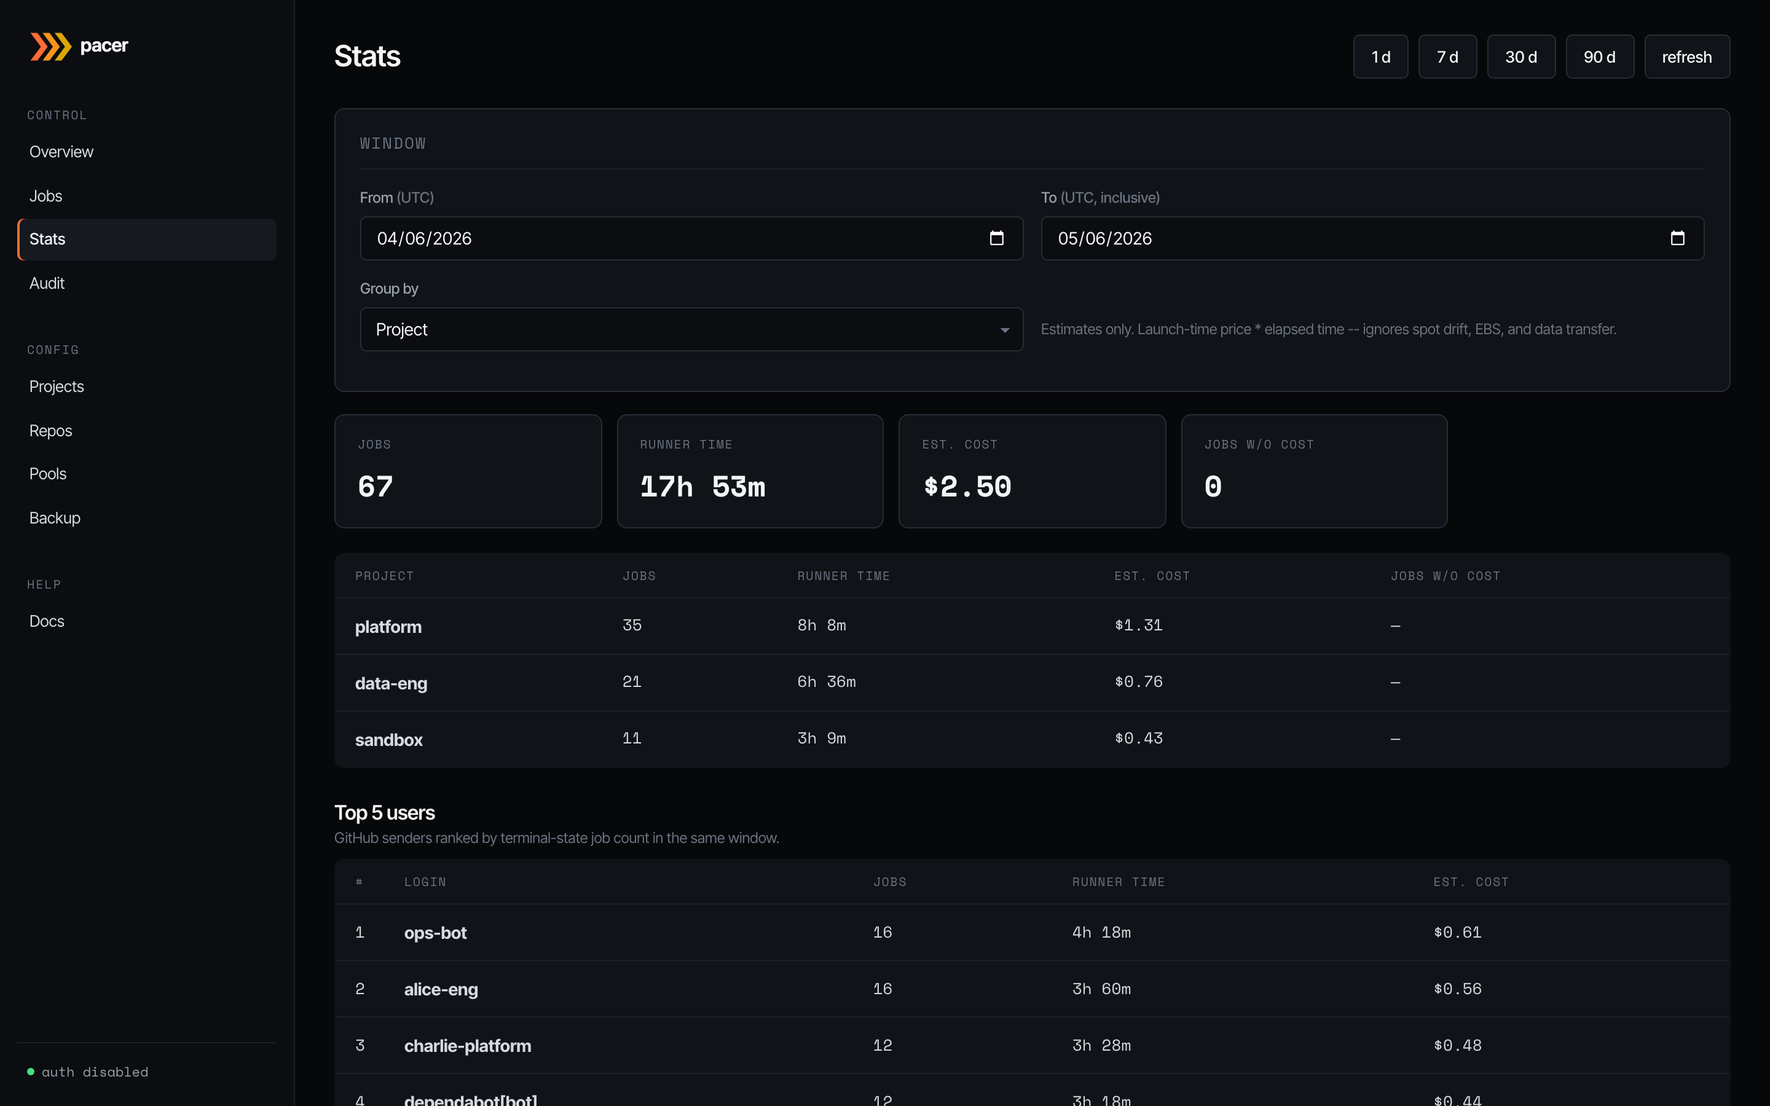
Task: Click the pacer brand name
Action: [104, 45]
